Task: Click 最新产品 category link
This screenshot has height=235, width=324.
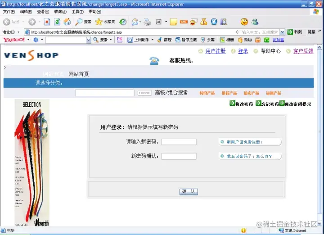Action: click(x=274, y=93)
